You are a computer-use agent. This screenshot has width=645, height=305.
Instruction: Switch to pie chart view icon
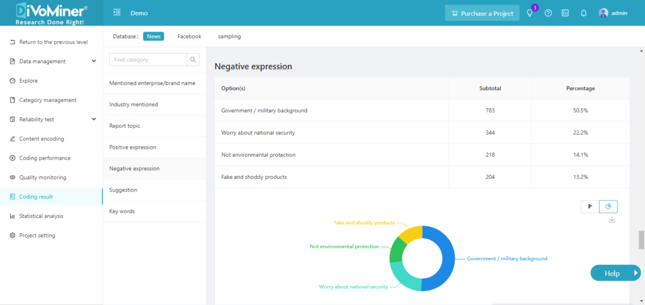(608, 207)
